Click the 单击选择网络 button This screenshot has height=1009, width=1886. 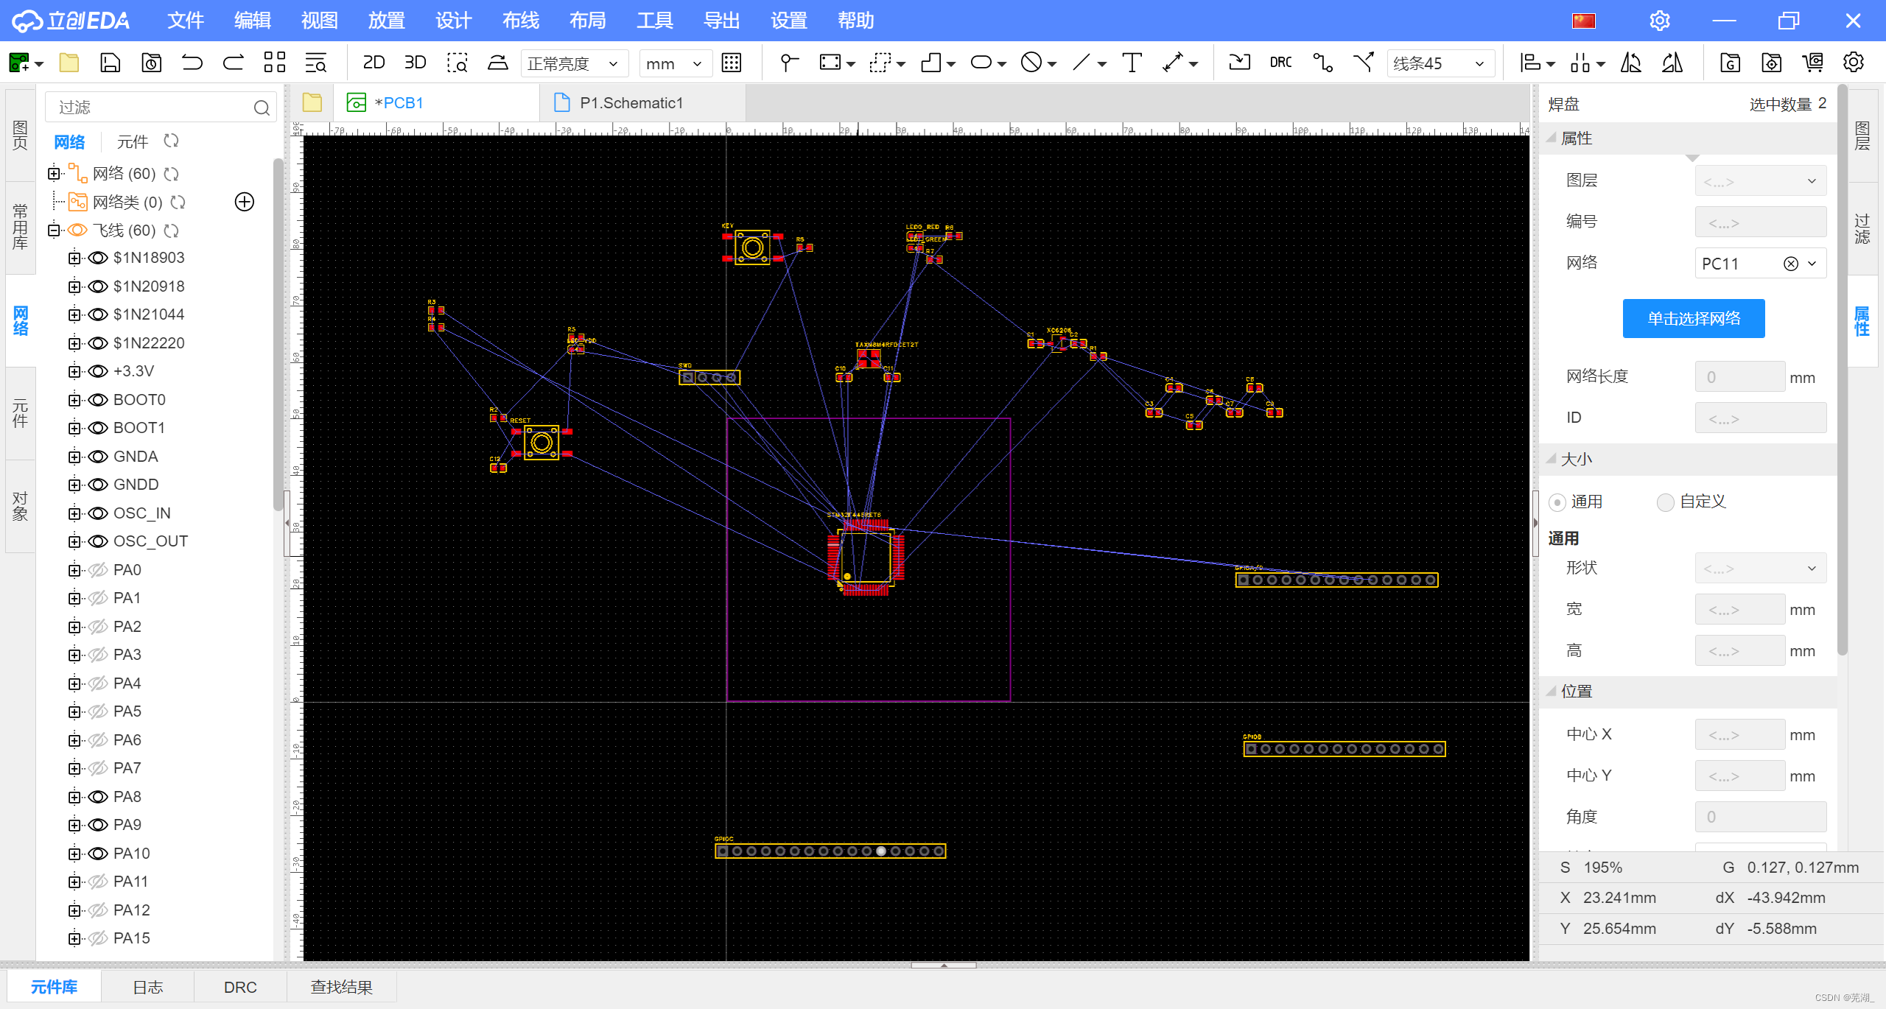tap(1693, 318)
